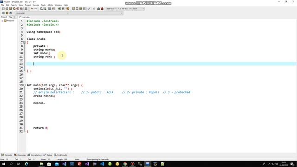Viewport: 297px width, 167px height.
Task: Click the Profile Analysis toolbar icon
Action: click(x=98, y=9)
